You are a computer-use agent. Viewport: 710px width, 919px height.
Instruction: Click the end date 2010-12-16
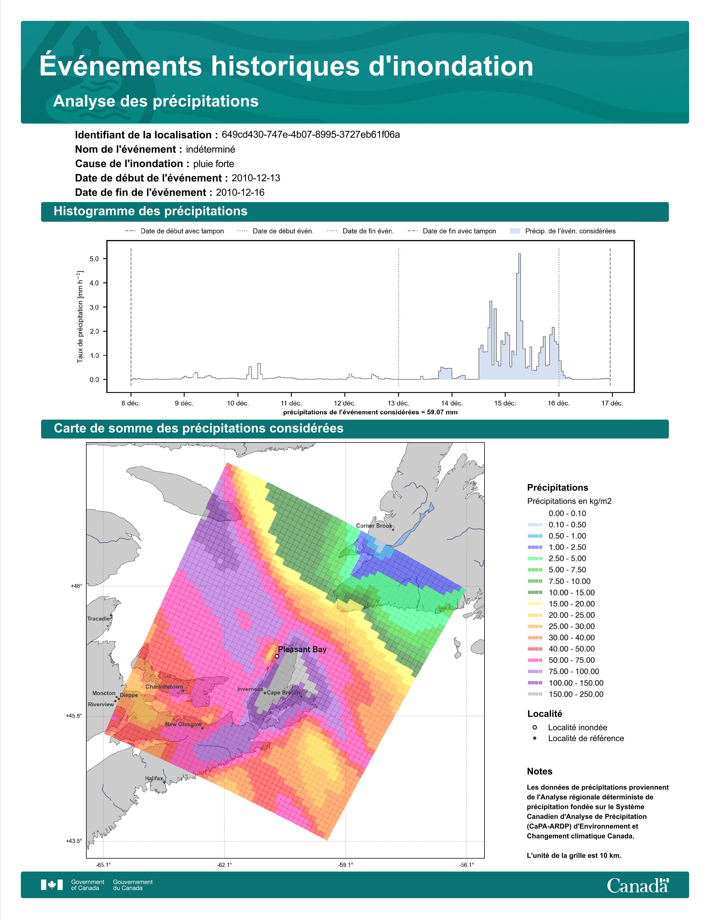click(240, 192)
